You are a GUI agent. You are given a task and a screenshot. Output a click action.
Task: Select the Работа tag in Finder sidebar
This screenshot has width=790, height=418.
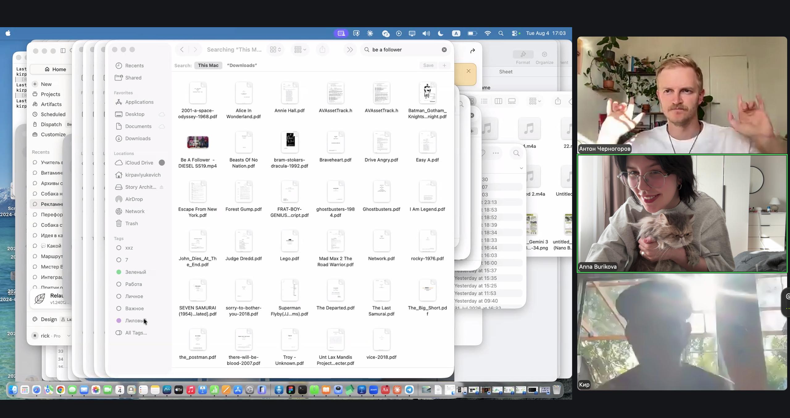(x=133, y=284)
